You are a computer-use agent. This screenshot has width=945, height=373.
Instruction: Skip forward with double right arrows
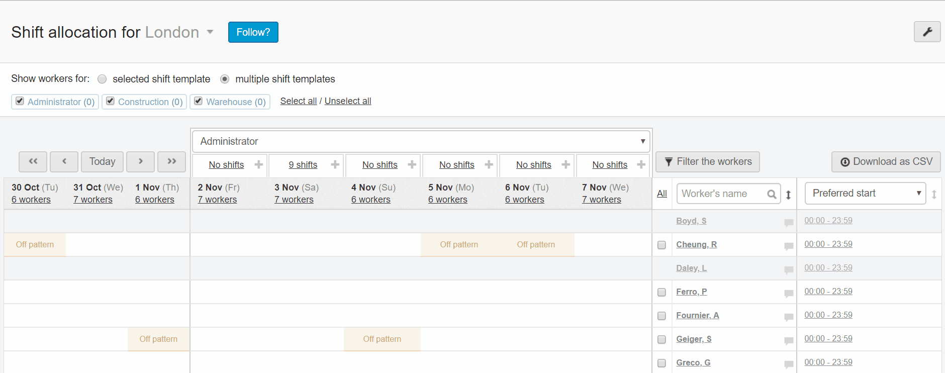coord(171,161)
